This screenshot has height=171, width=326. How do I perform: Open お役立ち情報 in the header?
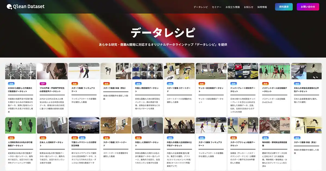(233, 7)
